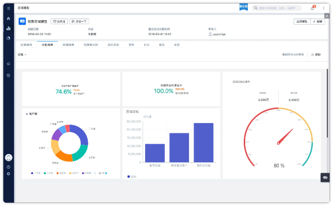333x206 pixels.
Task: Open the settings gear in sidebar
Action: (x=8, y=174)
